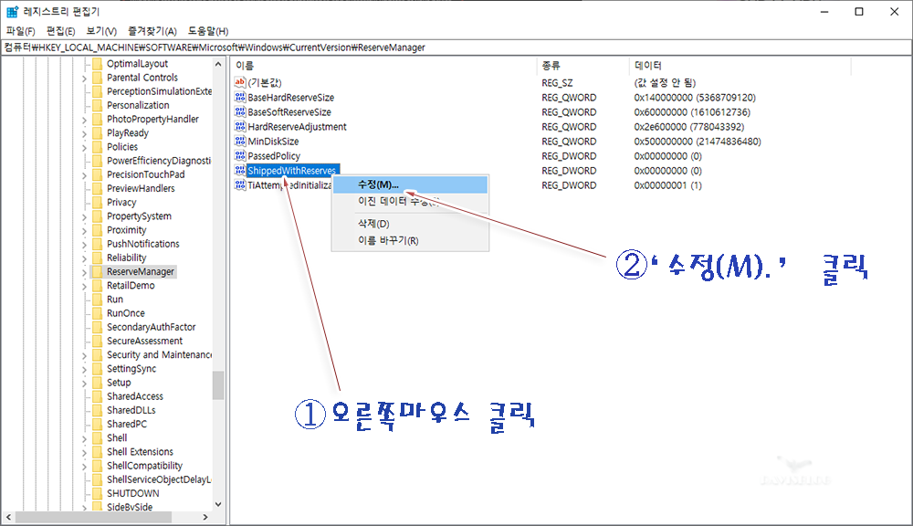Image resolution: width=913 pixels, height=526 pixels.
Task: Click the Reliability folder icon
Action: 98,258
